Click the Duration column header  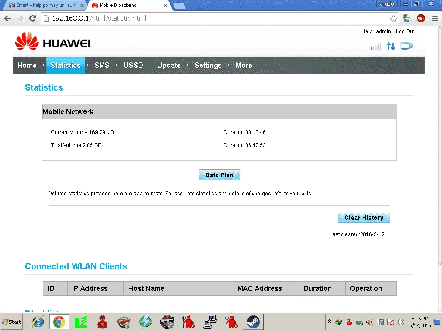click(322, 288)
